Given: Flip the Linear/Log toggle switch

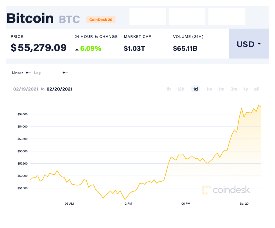Looking at the screenshot, I should click(28, 73).
